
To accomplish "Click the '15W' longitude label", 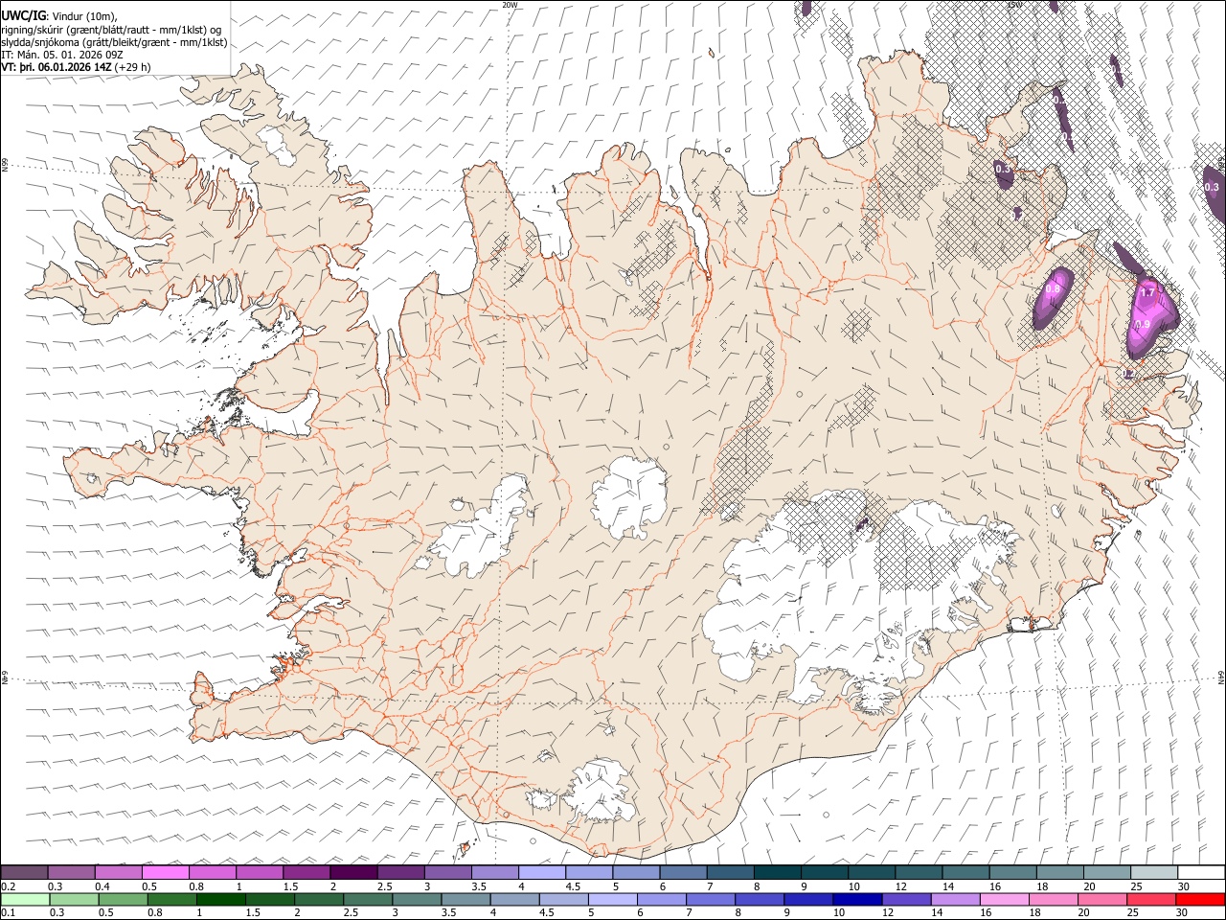I will [1013, 5].
